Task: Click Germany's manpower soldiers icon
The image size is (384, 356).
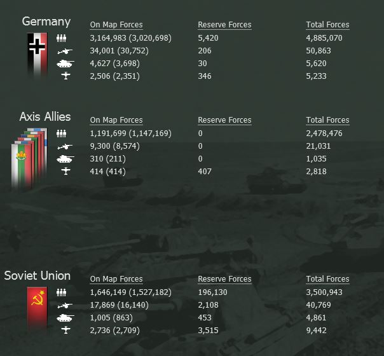Action: (x=61, y=38)
